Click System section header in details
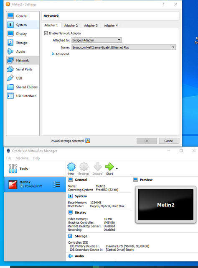This screenshot has width=198, height=268. coord(81,196)
